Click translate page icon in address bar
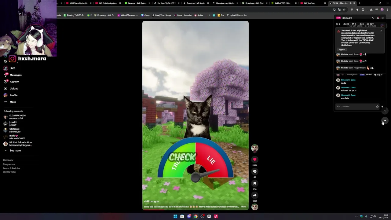 point(339,9)
